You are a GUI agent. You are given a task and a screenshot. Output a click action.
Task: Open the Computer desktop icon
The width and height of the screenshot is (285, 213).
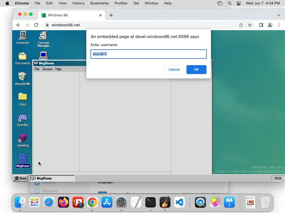[23, 38]
